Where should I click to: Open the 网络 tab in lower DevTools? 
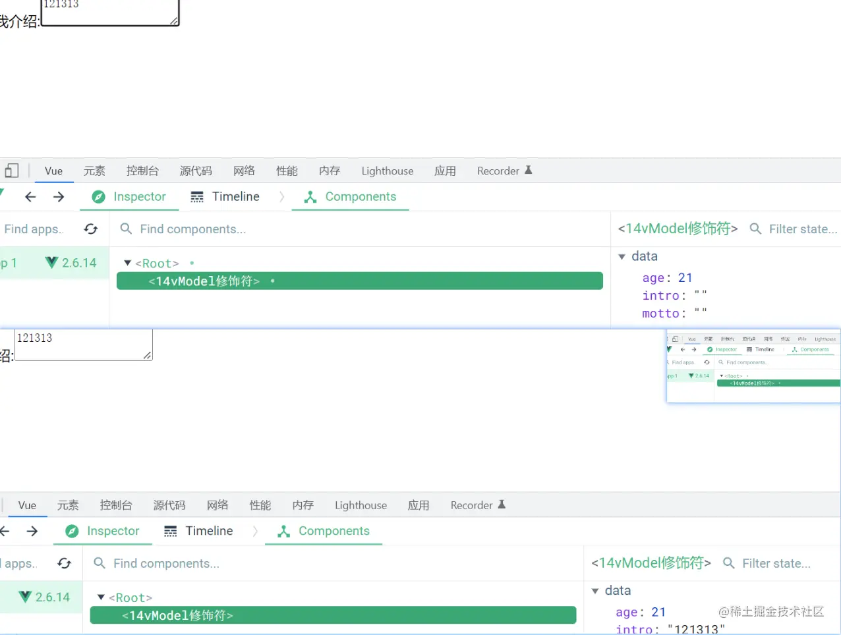(x=217, y=505)
